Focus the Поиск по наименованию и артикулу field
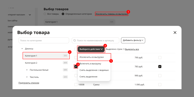 [95, 40]
